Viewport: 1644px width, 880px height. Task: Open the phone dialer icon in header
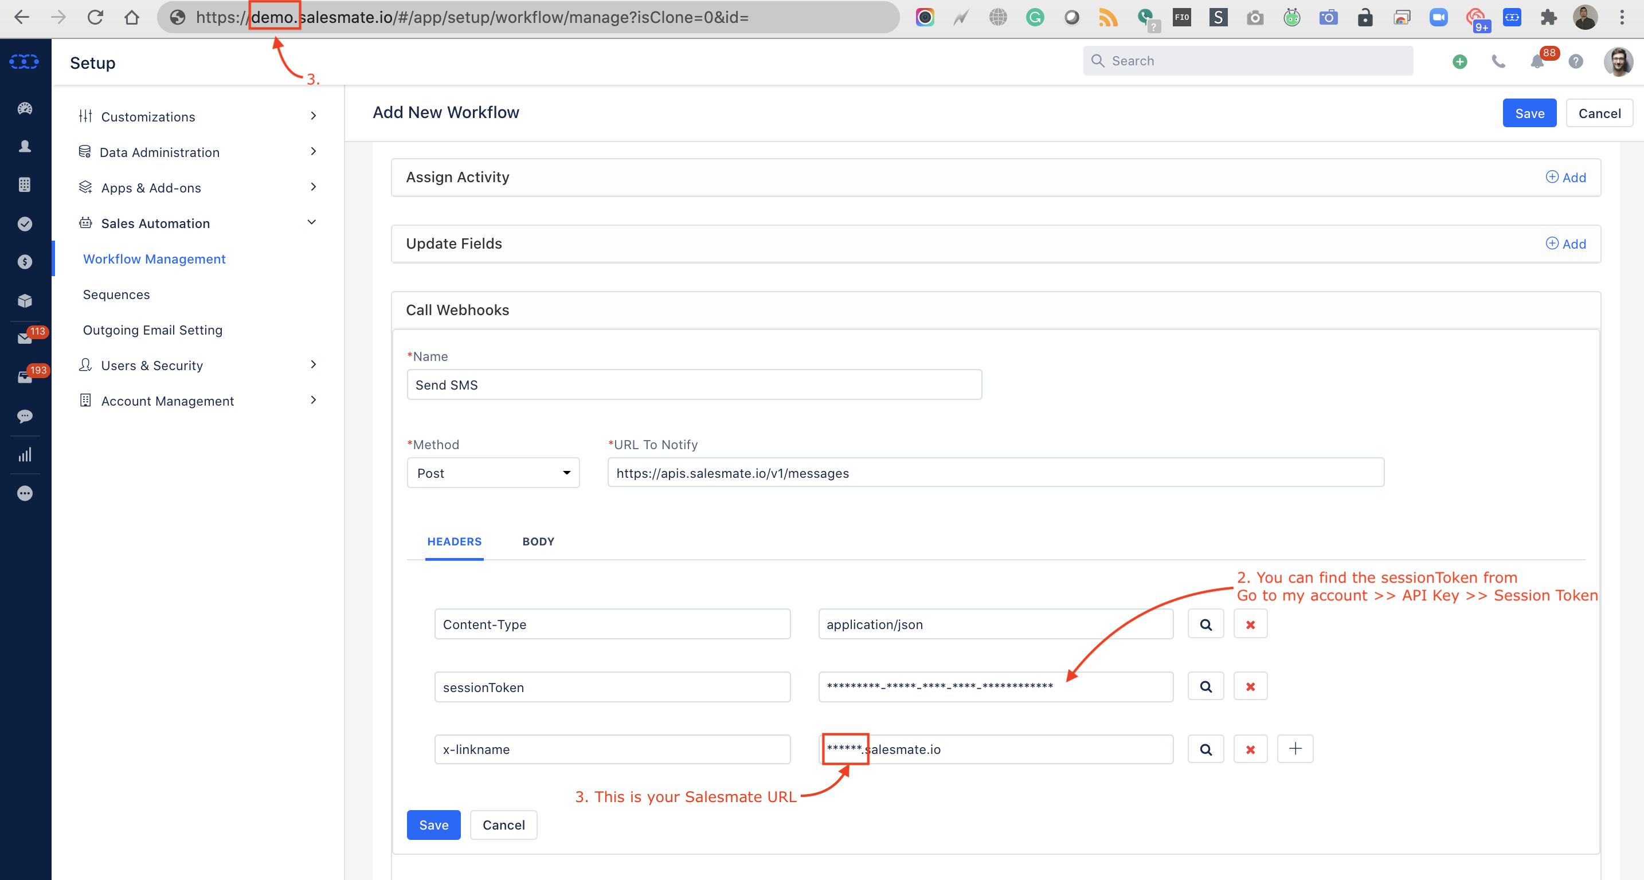click(x=1498, y=61)
